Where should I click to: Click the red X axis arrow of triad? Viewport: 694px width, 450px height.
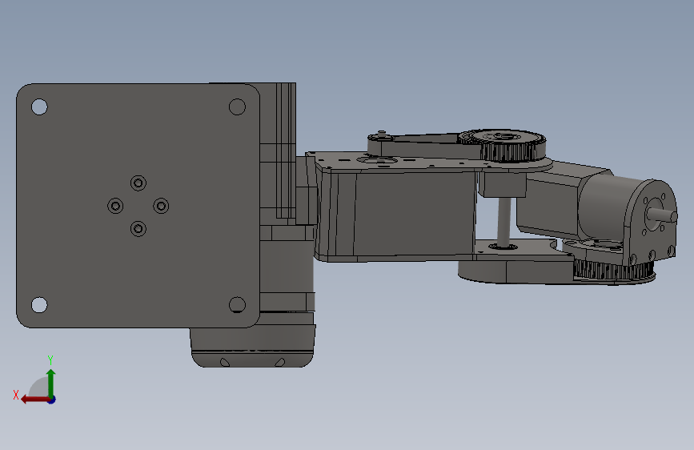pos(34,400)
